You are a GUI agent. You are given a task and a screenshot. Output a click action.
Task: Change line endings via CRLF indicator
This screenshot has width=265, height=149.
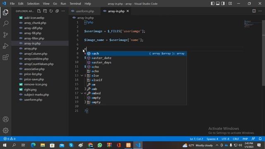(236, 139)
